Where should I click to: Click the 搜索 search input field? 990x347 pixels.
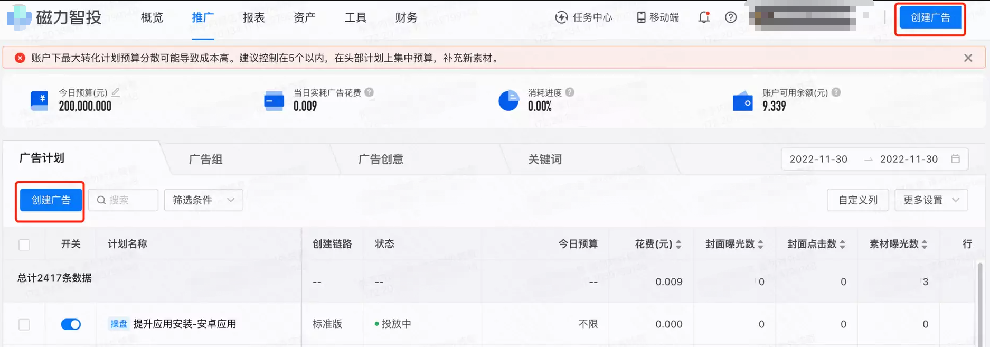(122, 200)
